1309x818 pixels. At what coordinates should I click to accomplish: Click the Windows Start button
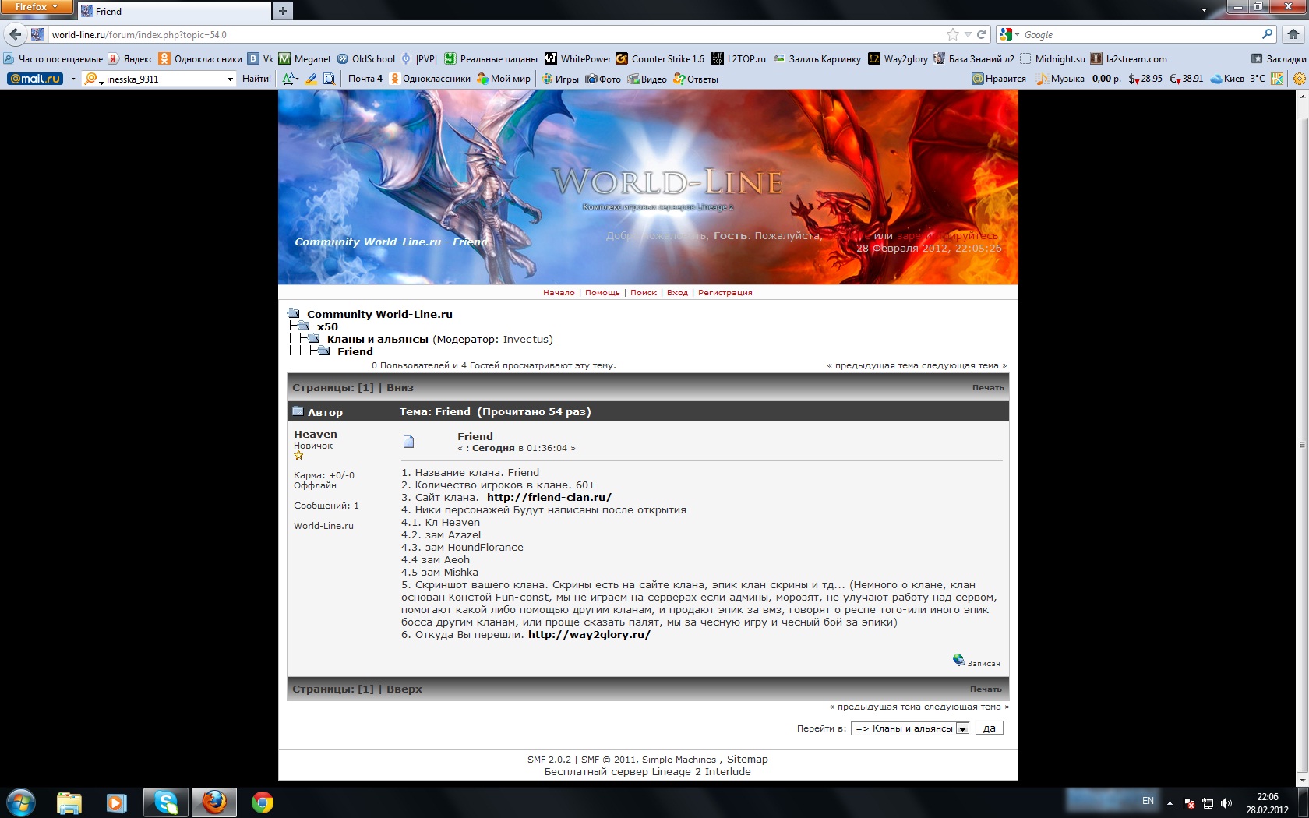(x=21, y=802)
